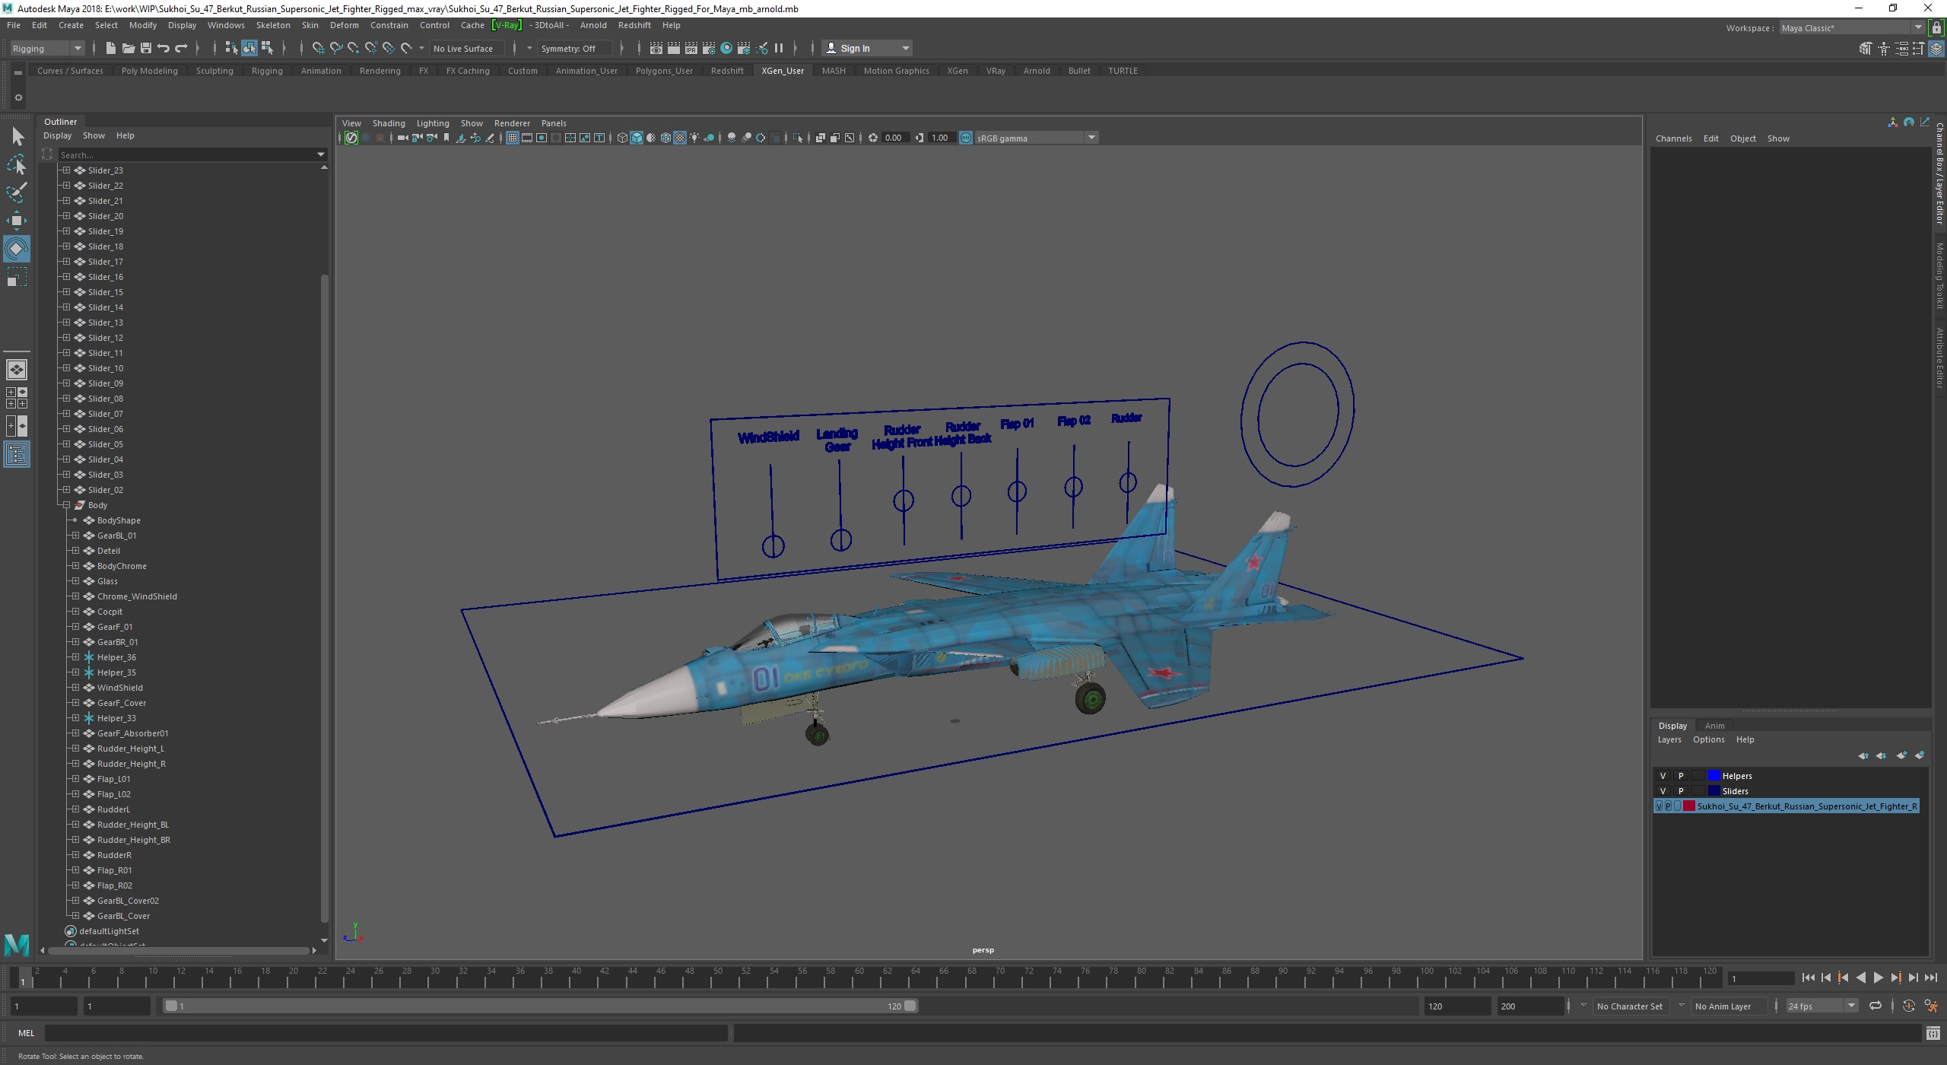Toggle loop playback icon

click(1876, 1006)
